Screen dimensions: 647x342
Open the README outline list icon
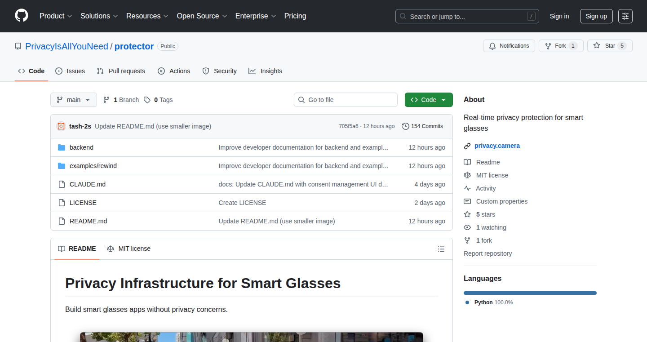441,249
